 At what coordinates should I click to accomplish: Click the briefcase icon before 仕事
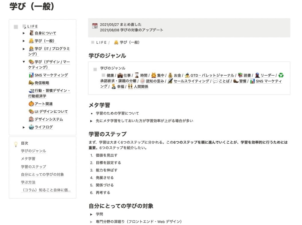click(120, 75)
